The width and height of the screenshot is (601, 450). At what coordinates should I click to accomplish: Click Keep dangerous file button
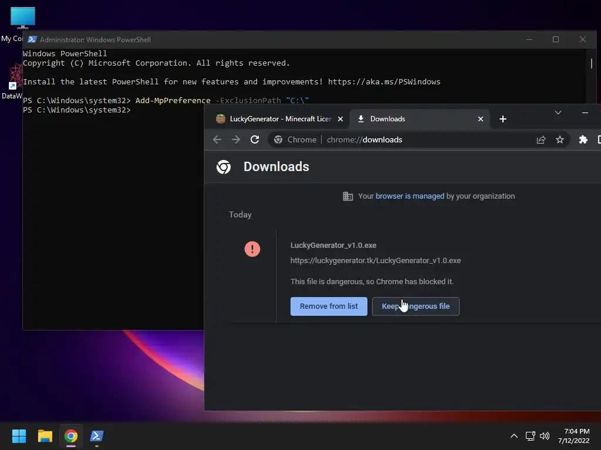[x=416, y=306]
